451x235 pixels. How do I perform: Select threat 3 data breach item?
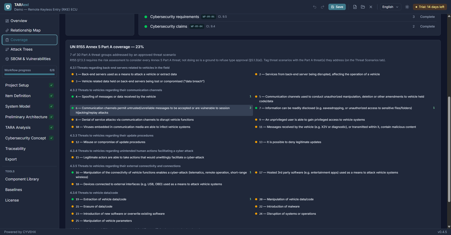[161, 81]
